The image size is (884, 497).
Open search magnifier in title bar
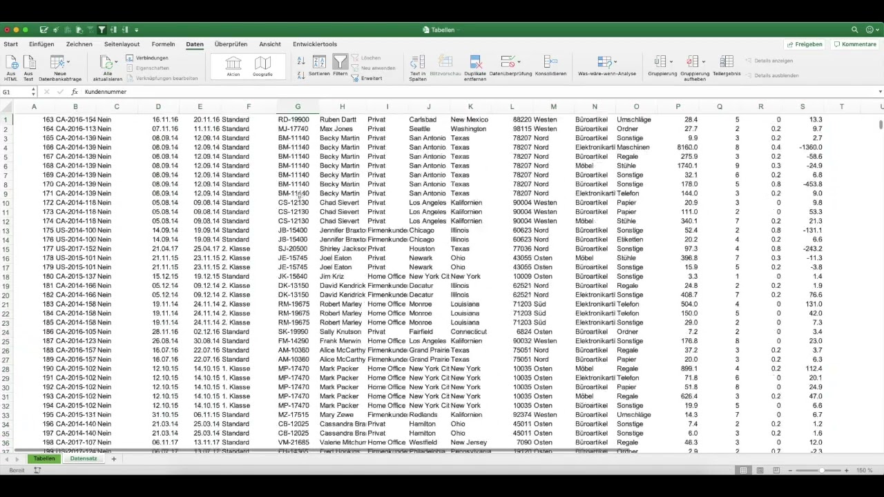point(854,30)
